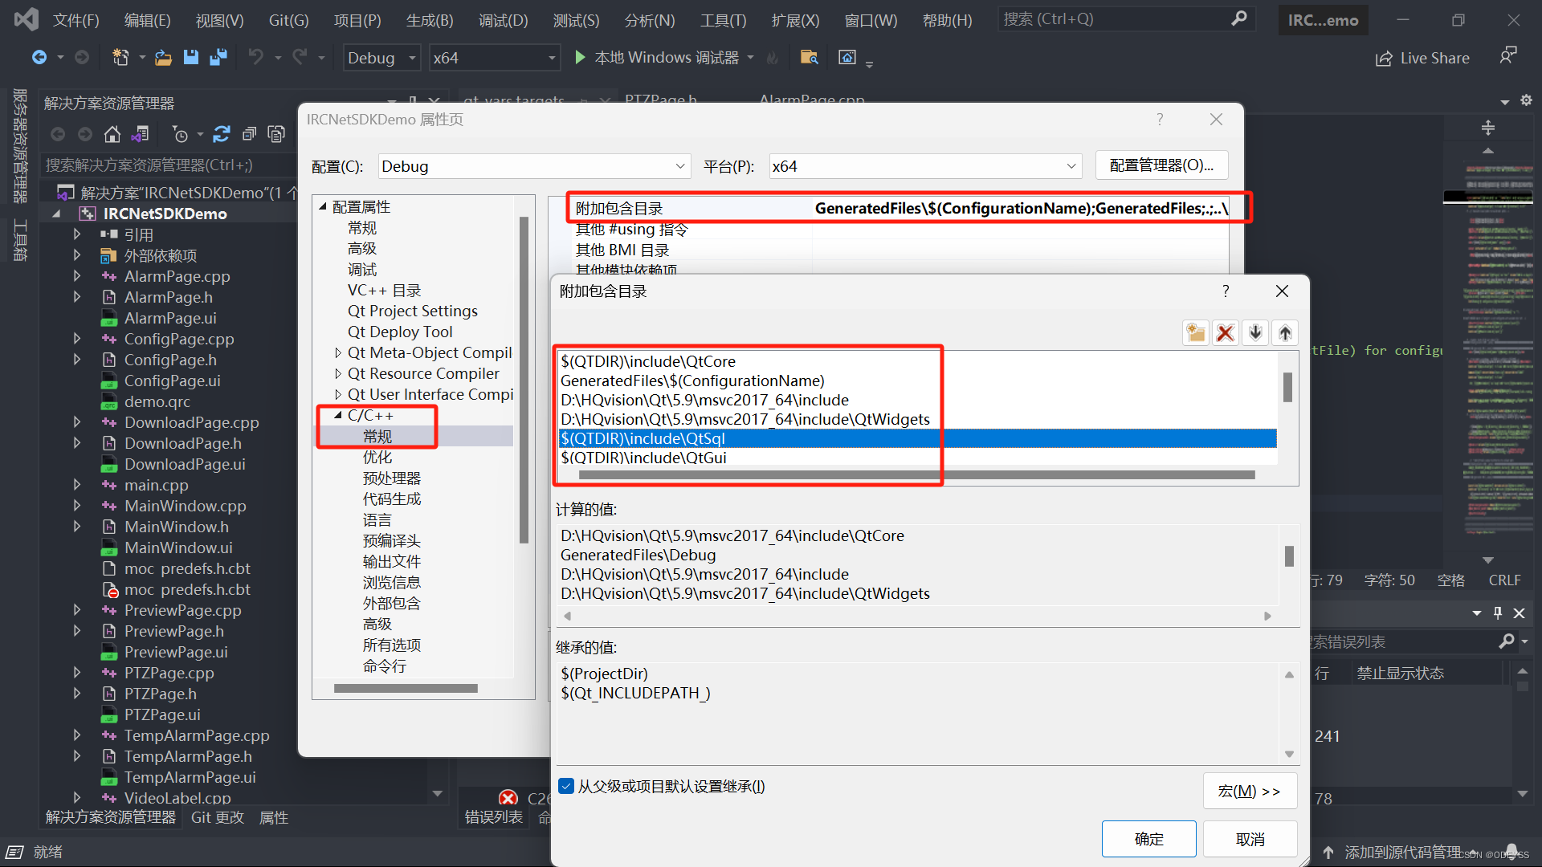
Task: Click the 确定 button in include dialog
Action: coord(1148,839)
